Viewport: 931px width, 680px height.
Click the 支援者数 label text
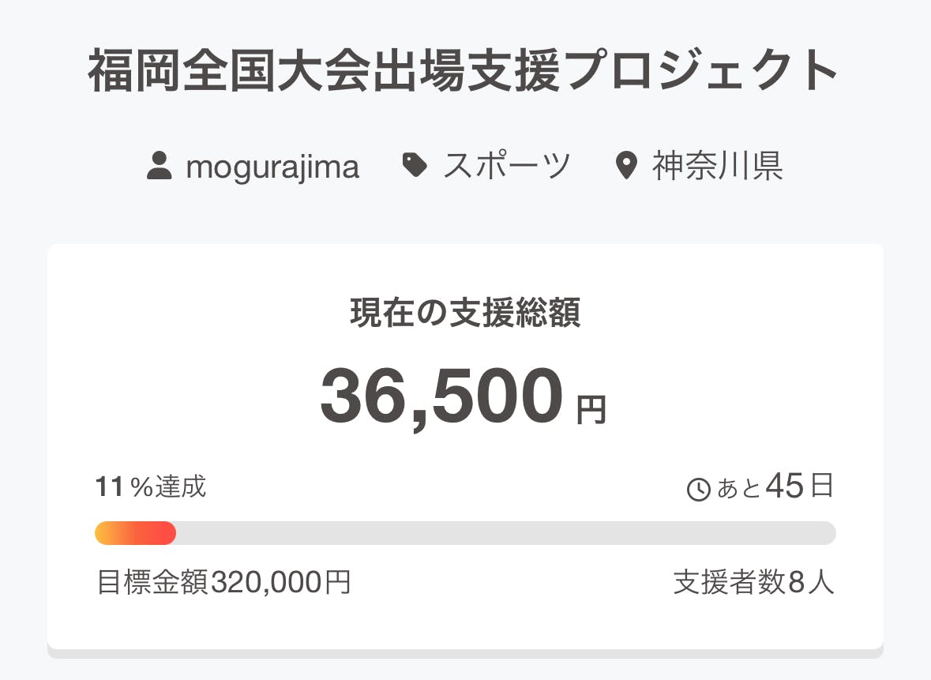(730, 583)
